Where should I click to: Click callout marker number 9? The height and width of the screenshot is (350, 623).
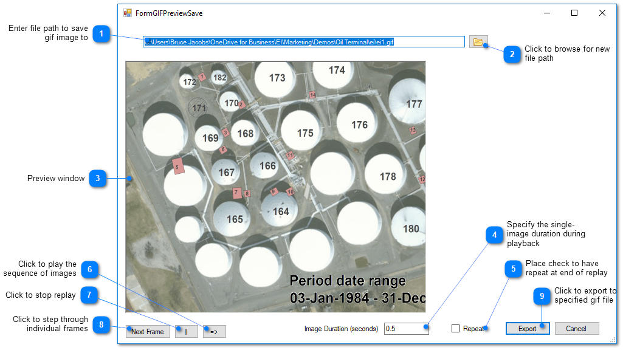click(x=542, y=295)
